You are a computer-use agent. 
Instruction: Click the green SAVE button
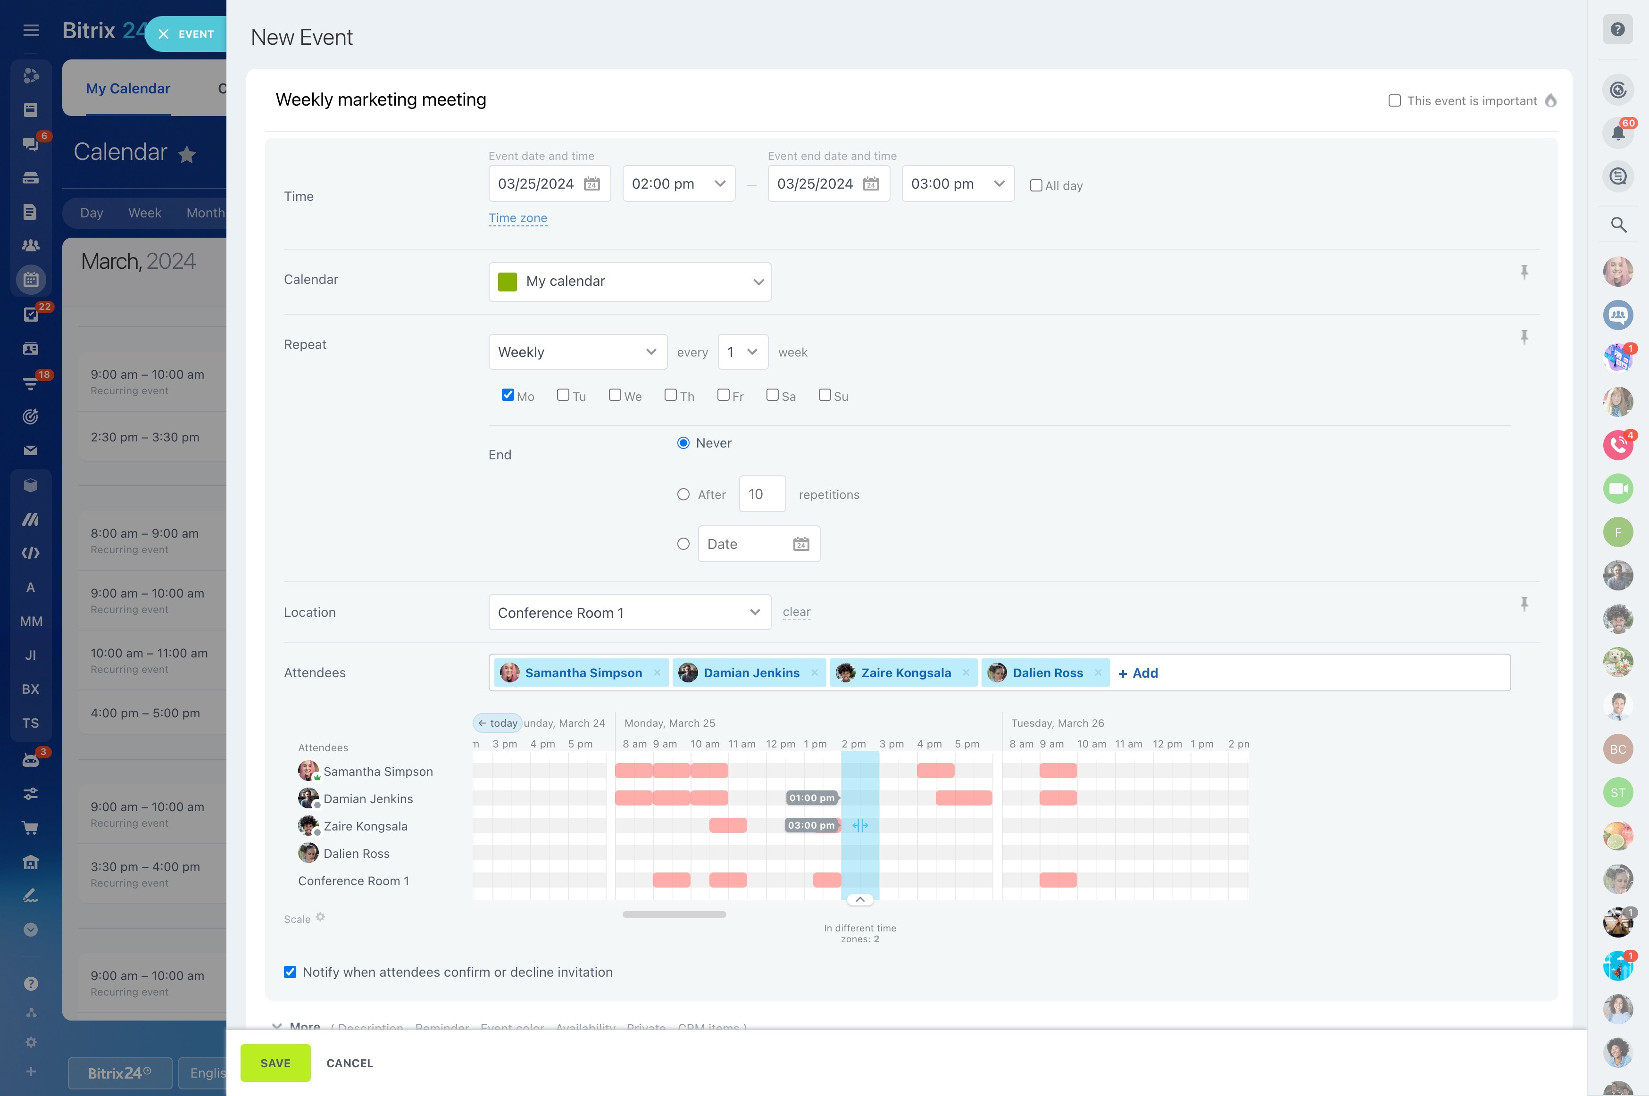(x=275, y=1063)
